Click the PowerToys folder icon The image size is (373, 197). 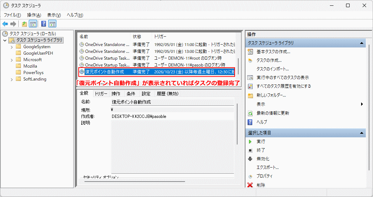(18, 72)
